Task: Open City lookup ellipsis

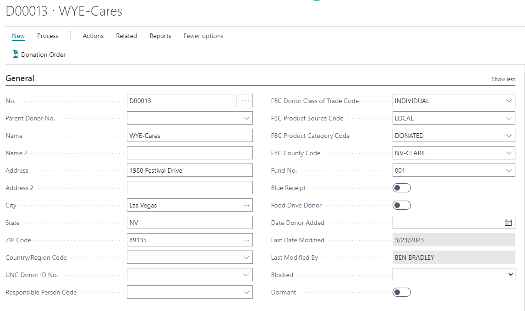Action: 246,205
